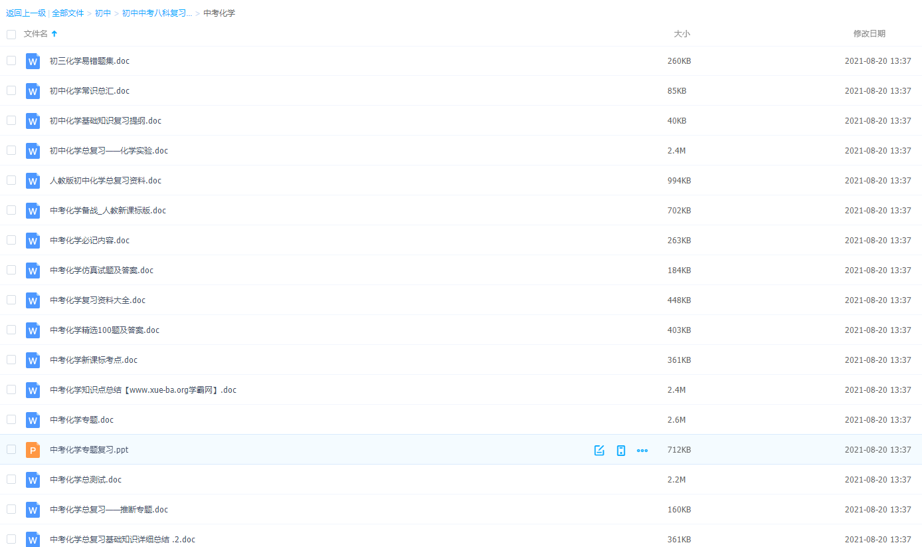This screenshot has width=922, height=547.
Task: Go to 全部文件 in the breadcrumb
Action: (x=68, y=13)
